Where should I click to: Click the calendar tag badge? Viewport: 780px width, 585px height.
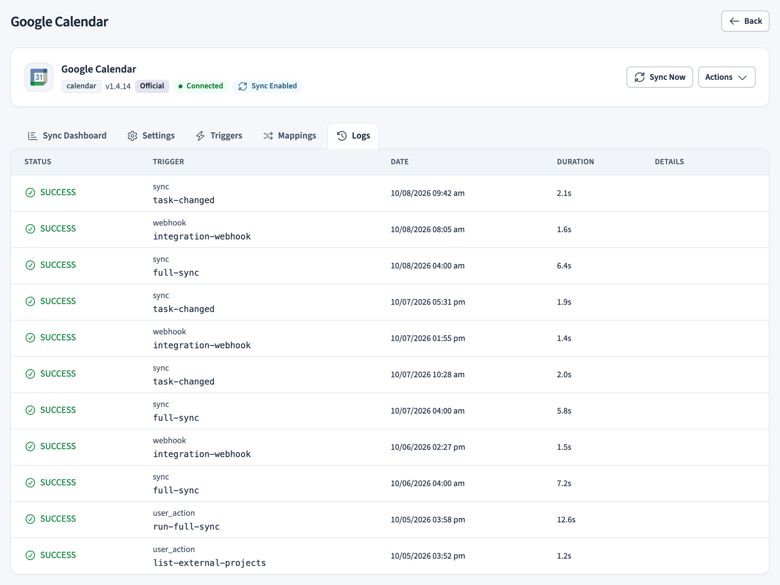tap(81, 86)
